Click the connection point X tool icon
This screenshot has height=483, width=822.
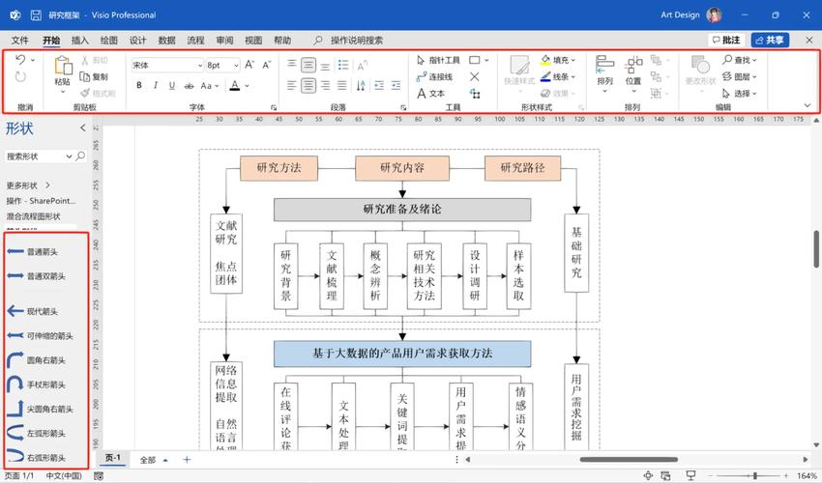(475, 77)
